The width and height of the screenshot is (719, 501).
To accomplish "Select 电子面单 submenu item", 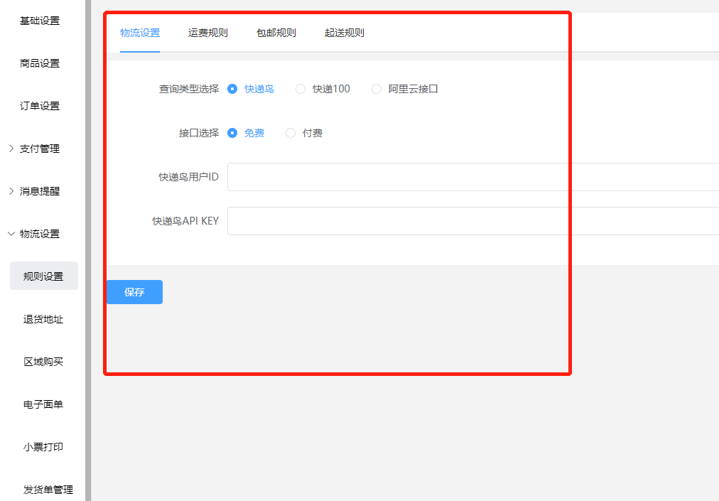I will click(x=43, y=404).
